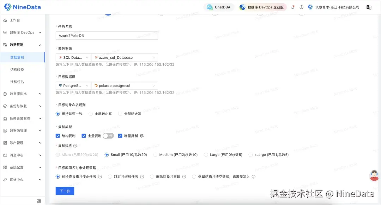This screenshot has width=381, height=205.
Task: Click the 下一步 button
Action: (x=65, y=190)
